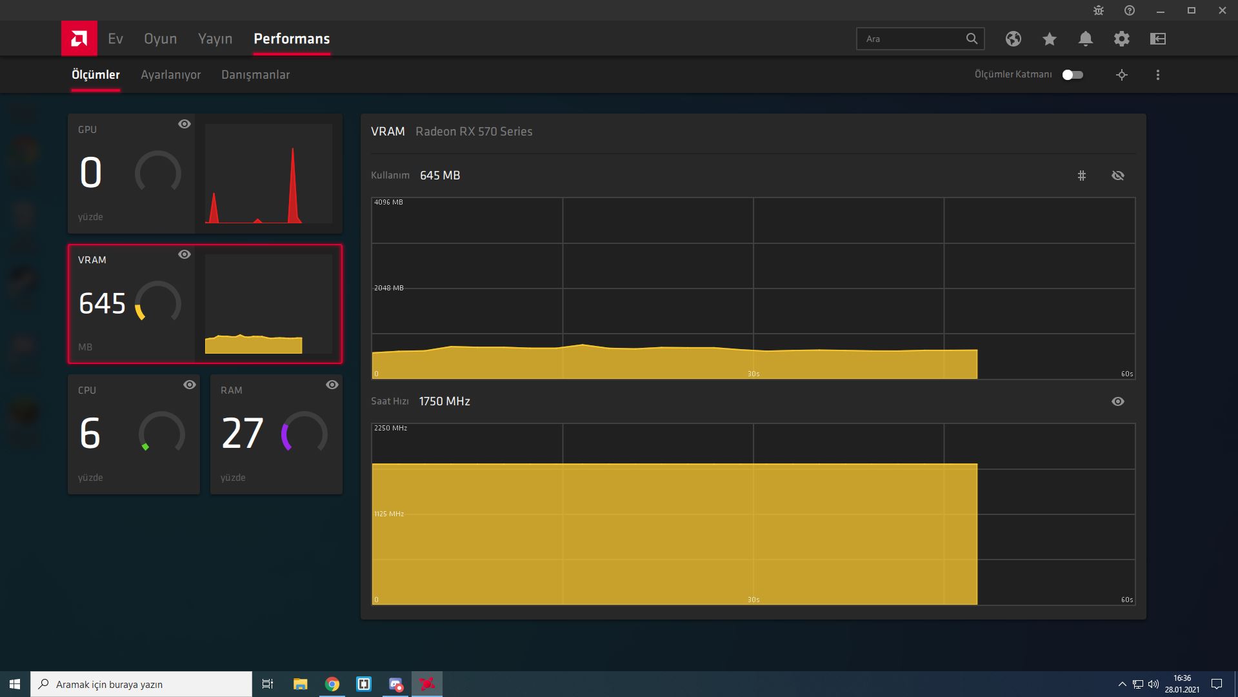
Task: Toggle Saat Hızı graph eye icon
Action: pyautogui.click(x=1118, y=401)
